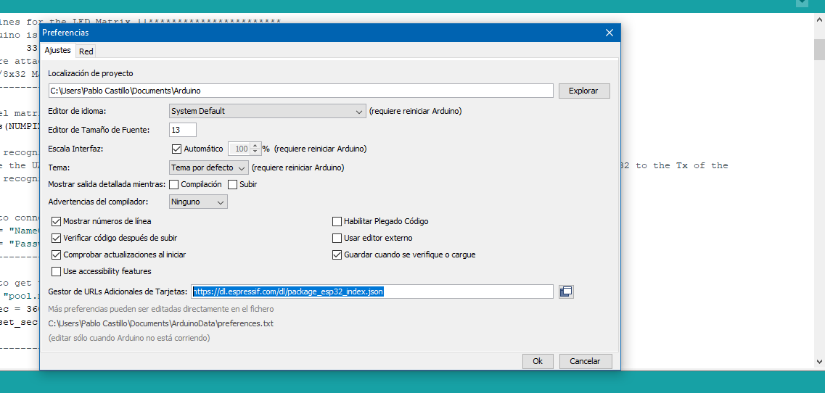Click the "Escala Interfaz:" label
The height and width of the screenshot is (393, 825).
coord(75,149)
